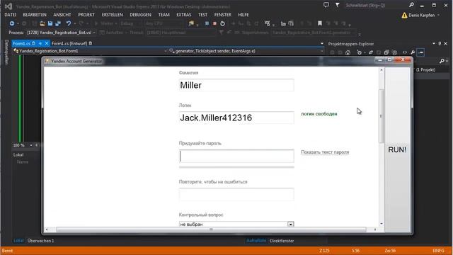
Task: Switch to the Aufrufliste tab
Action: (x=256, y=241)
